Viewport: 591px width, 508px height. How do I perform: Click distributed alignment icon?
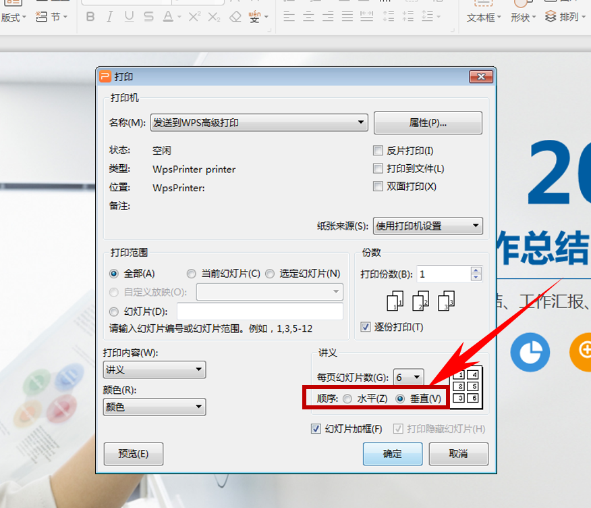coord(367,16)
